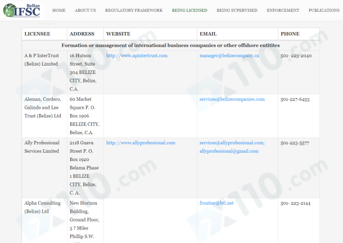Viewport: 343px width, 243px height.
Task: Select A & P InterTrust (Belize) Limited name
Action: 42,60
